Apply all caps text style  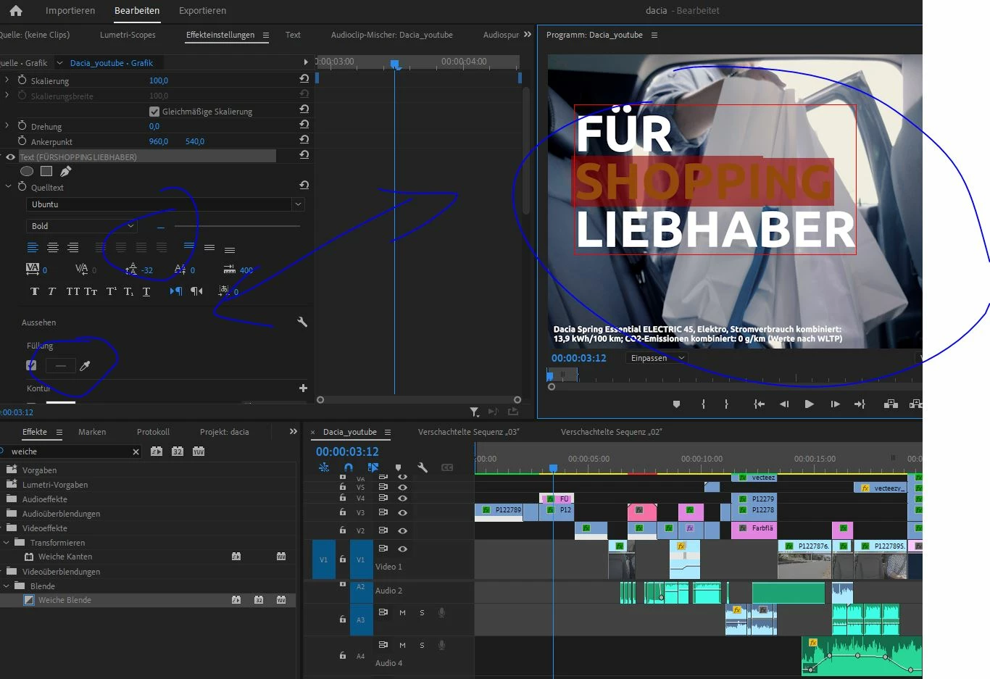pos(72,291)
